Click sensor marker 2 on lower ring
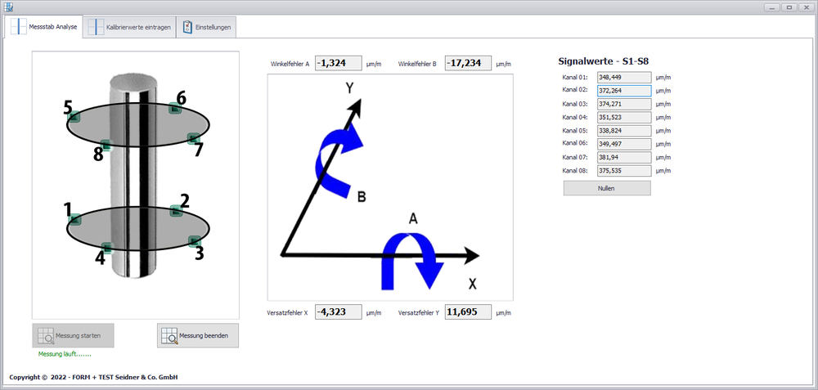This screenshot has width=818, height=390. 174,211
